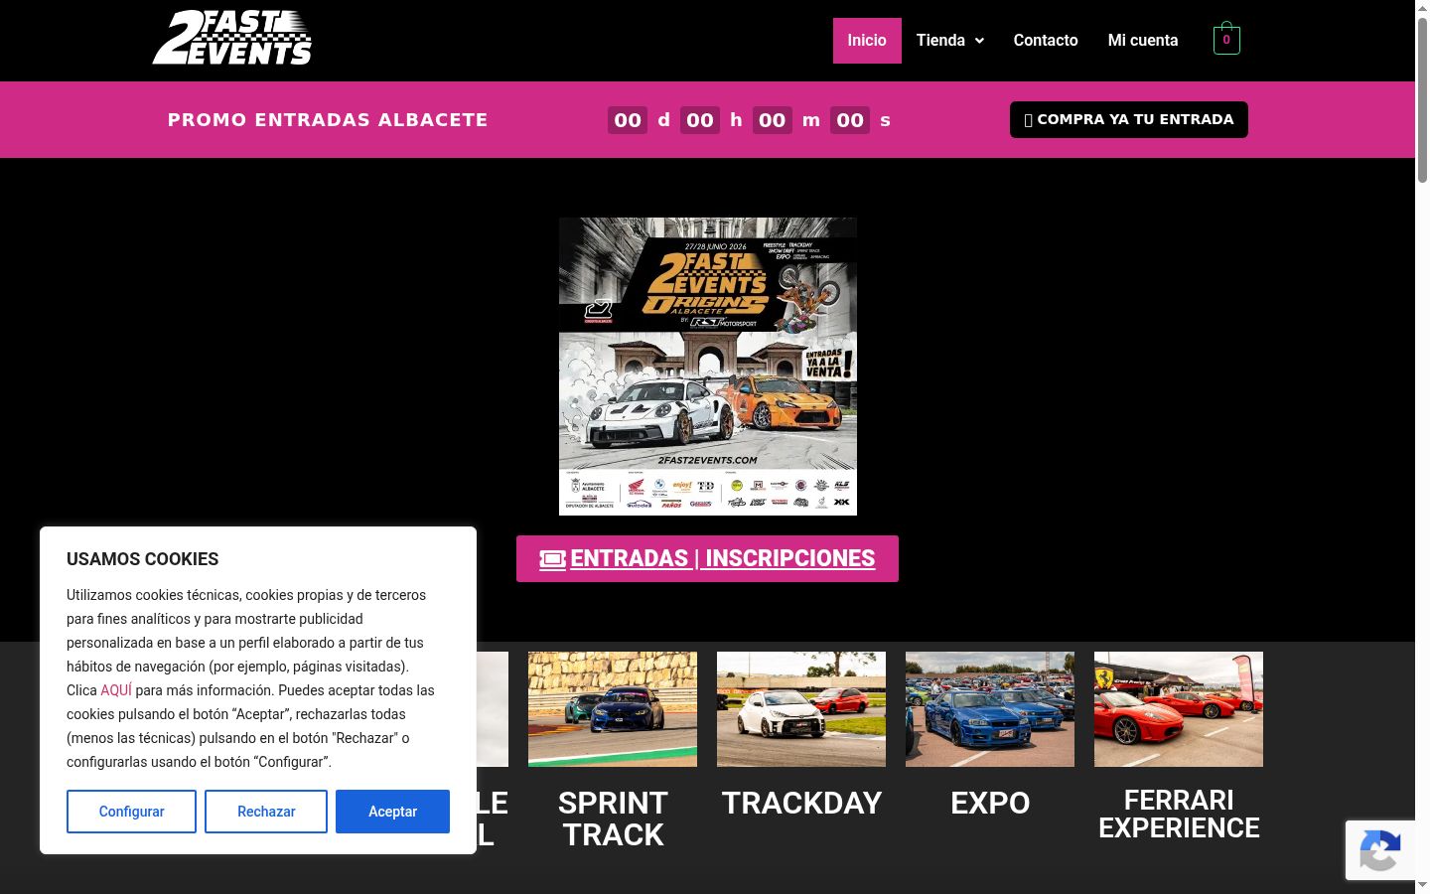Click the FERRARI EXPERIENCE heading

click(1179, 815)
